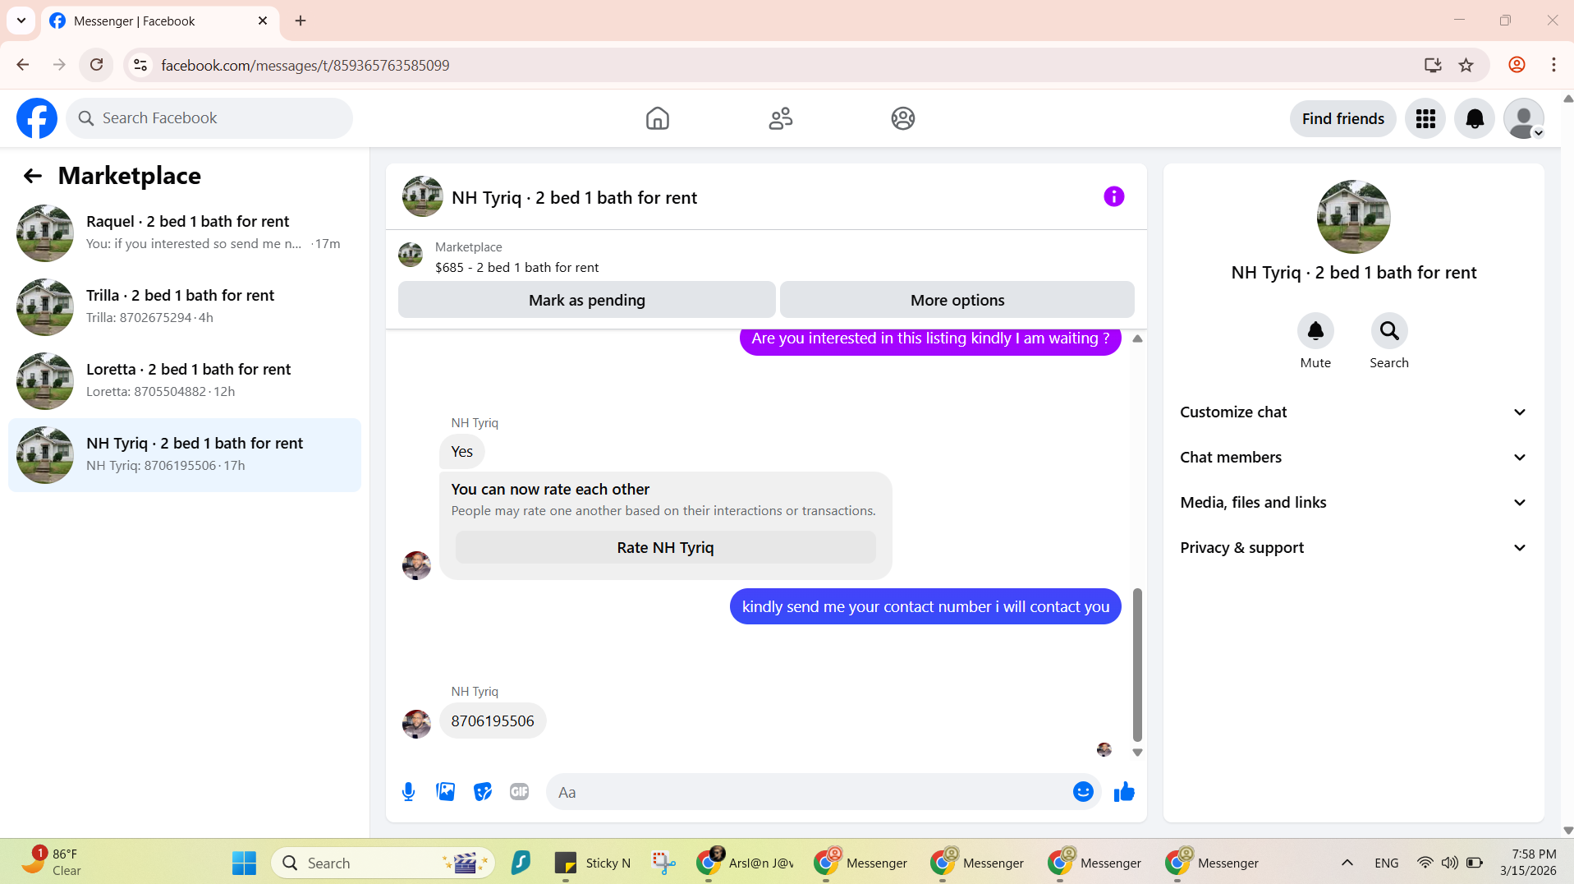Open Trilla's 2 bed 1 bath conversation
This screenshot has width=1574, height=884.
[185, 307]
